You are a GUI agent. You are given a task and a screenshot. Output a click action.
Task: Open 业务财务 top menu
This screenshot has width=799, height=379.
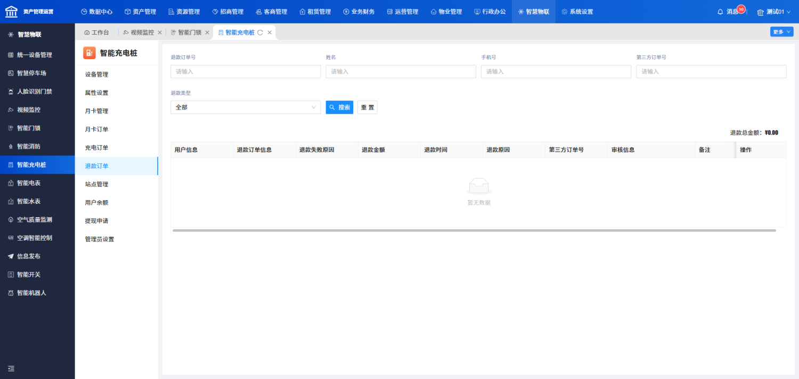click(358, 12)
